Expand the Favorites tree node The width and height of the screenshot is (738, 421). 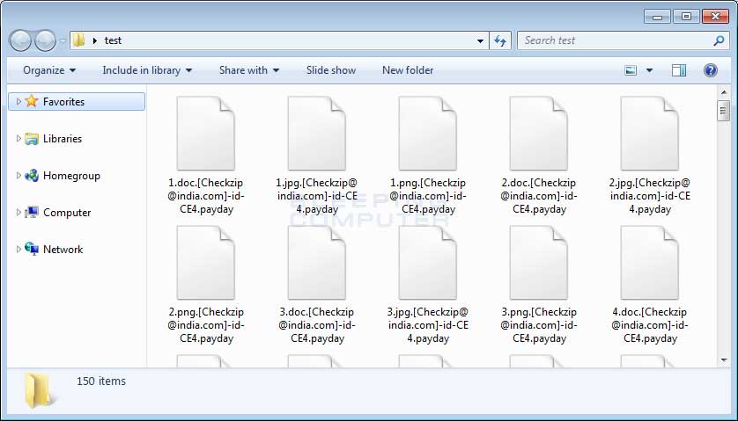[18, 101]
